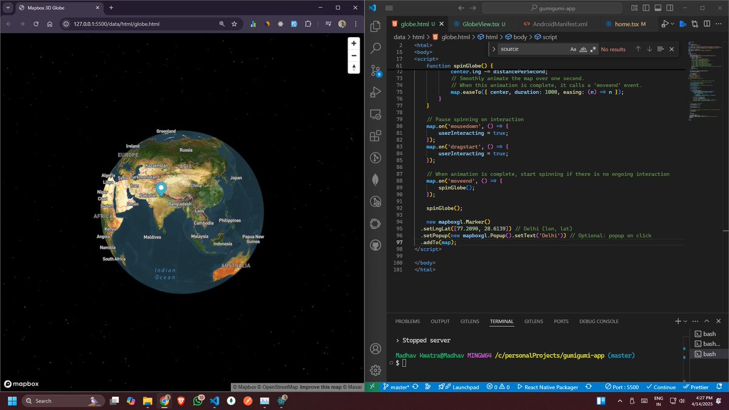Enable regular expression search
This screenshot has height=410, width=729.
594,49
